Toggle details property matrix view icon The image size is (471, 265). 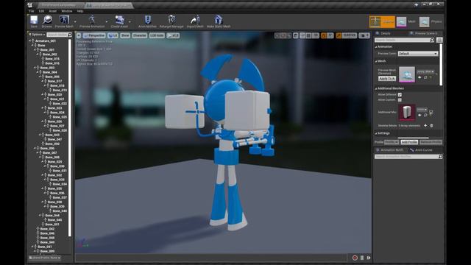click(x=439, y=40)
